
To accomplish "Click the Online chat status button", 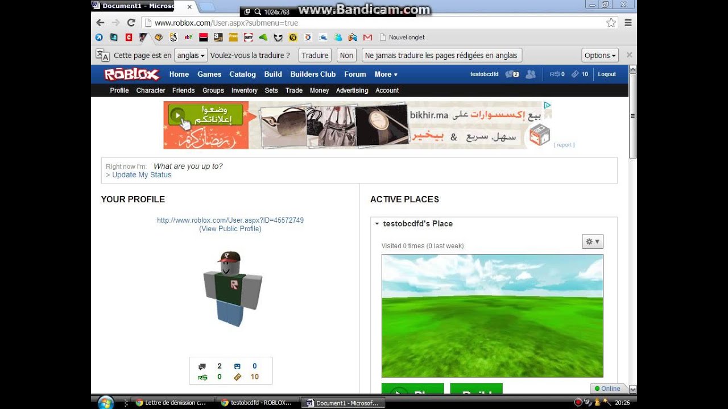I will [x=607, y=389].
